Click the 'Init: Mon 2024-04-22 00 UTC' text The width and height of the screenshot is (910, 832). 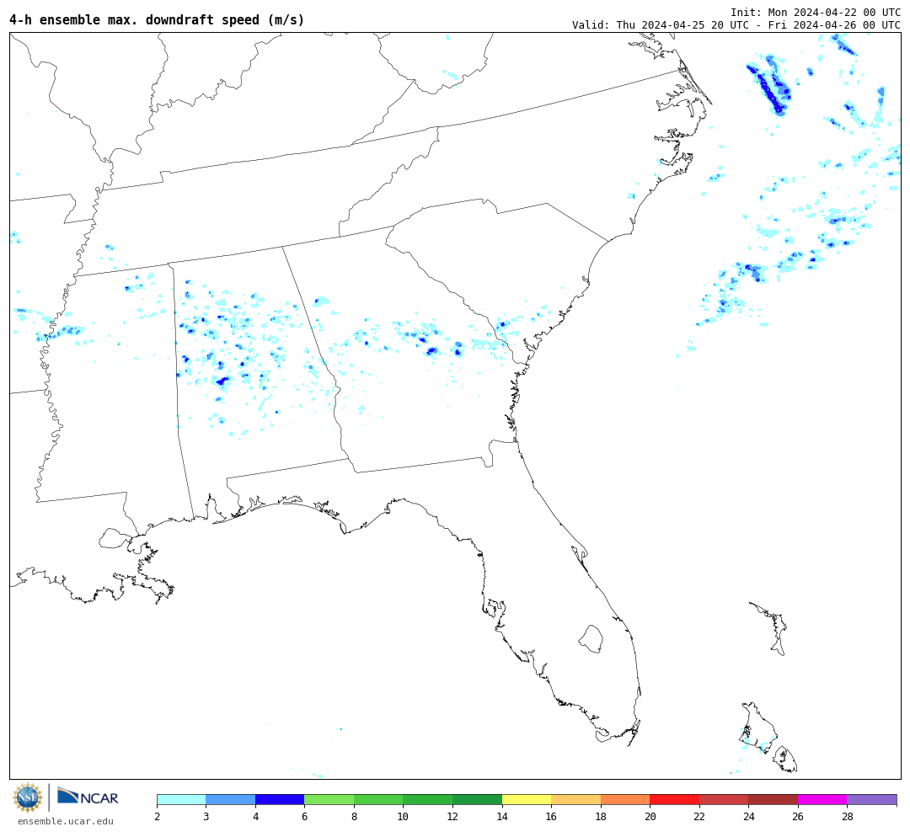816,12
